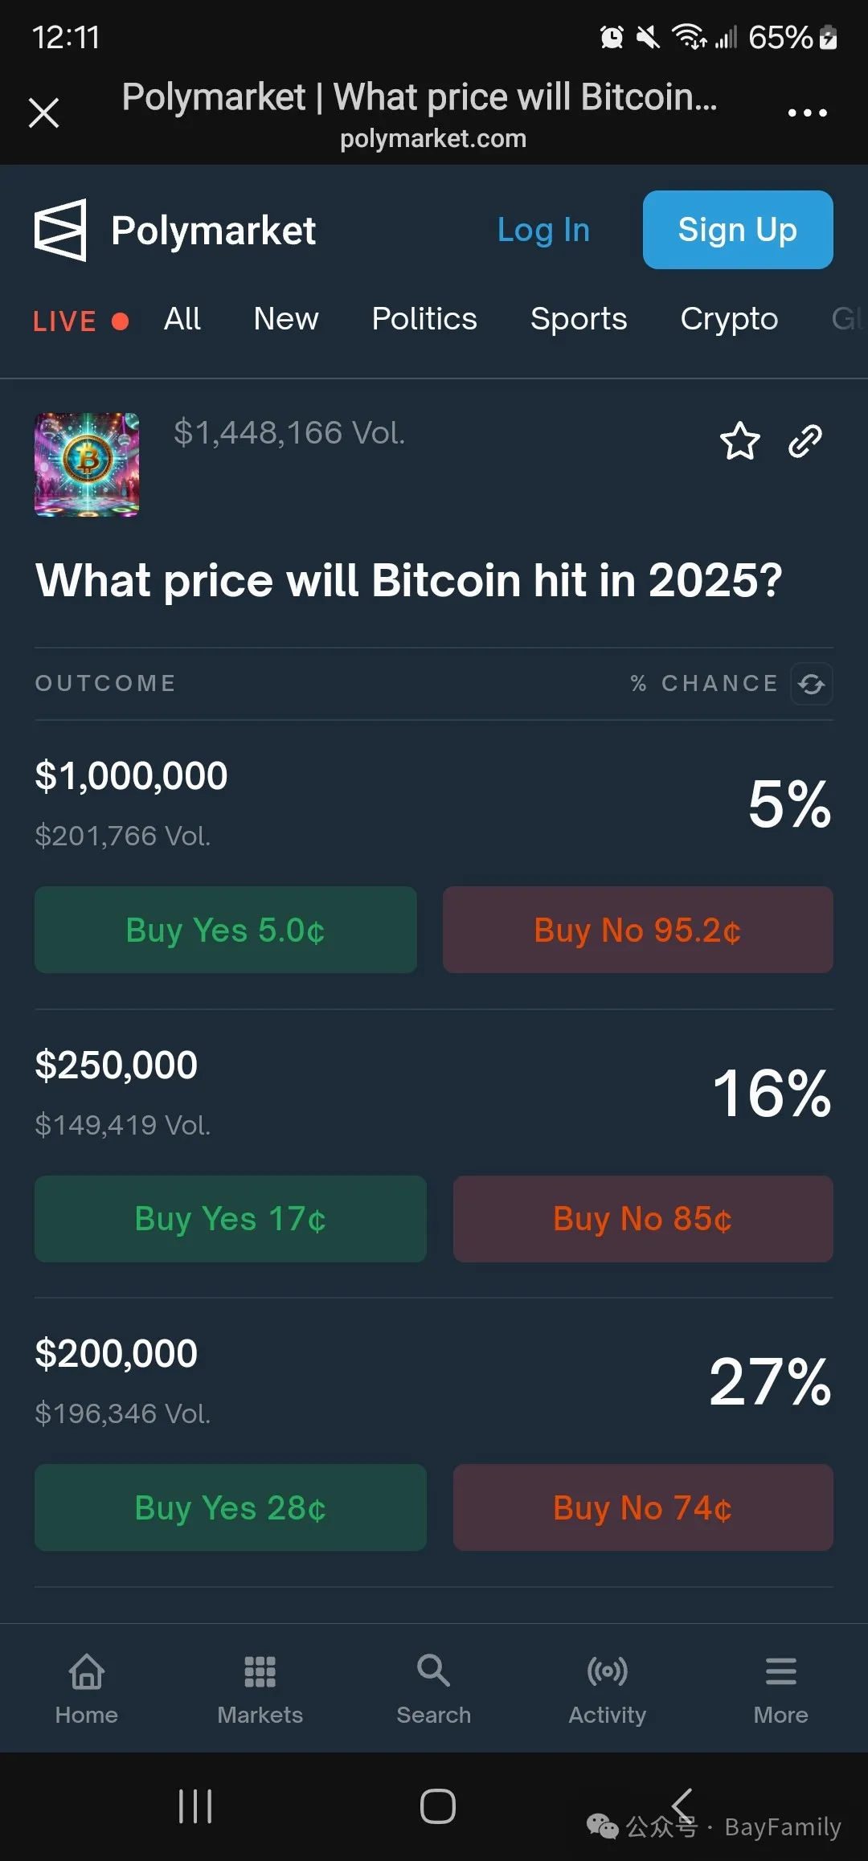Toggle the percent chance display icon
Viewport: 868px width, 1861px height.
click(x=811, y=684)
